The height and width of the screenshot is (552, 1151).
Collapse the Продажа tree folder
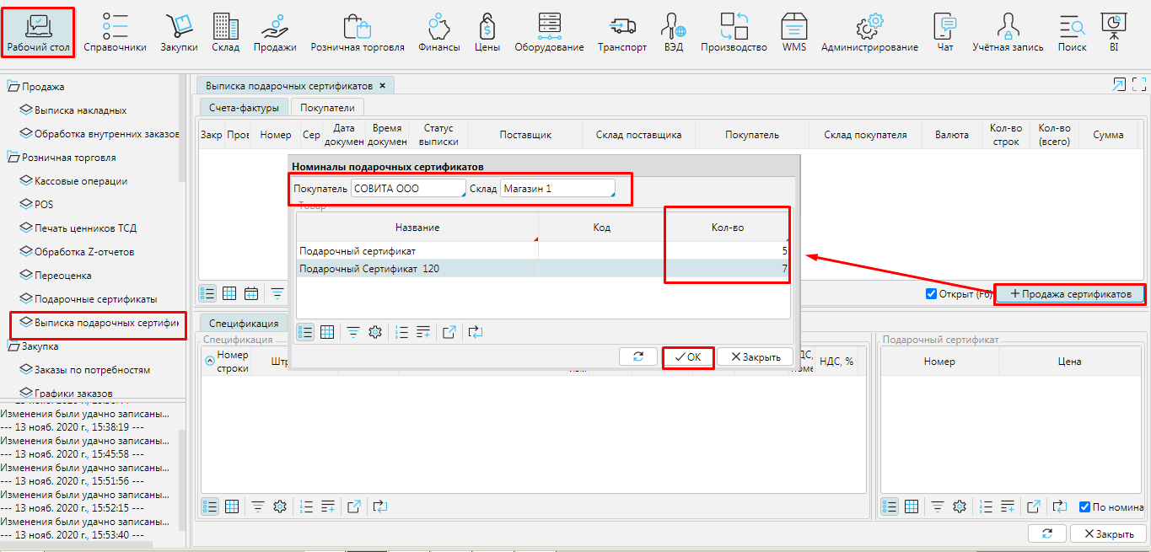13,86
